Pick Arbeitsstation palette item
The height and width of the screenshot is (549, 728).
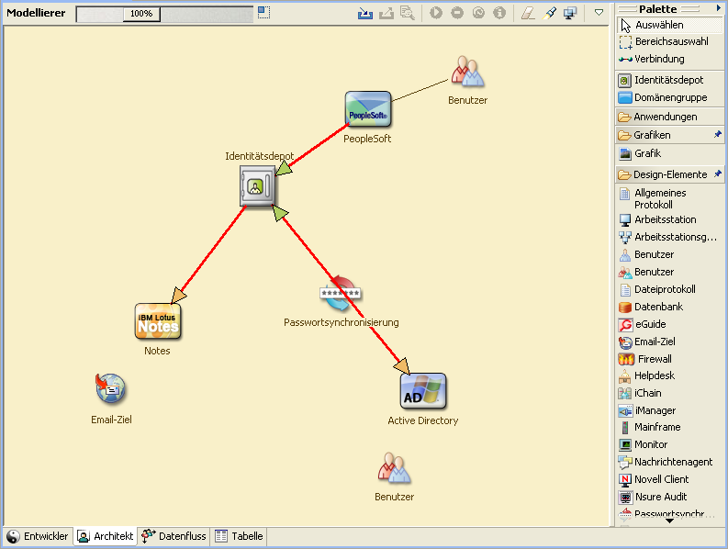pos(670,219)
